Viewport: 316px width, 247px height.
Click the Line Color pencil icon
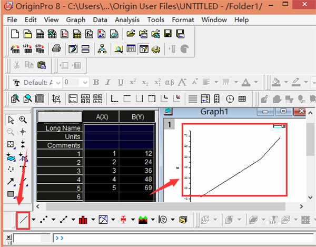tap(296, 82)
